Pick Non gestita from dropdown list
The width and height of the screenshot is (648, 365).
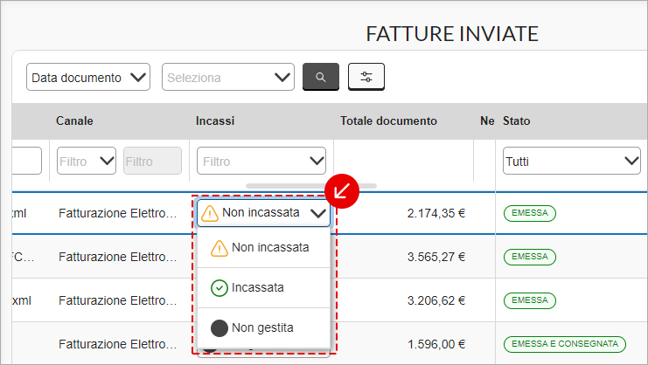tap(264, 327)
